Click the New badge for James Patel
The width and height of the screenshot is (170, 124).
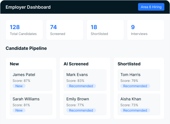(x=19, y=86)
